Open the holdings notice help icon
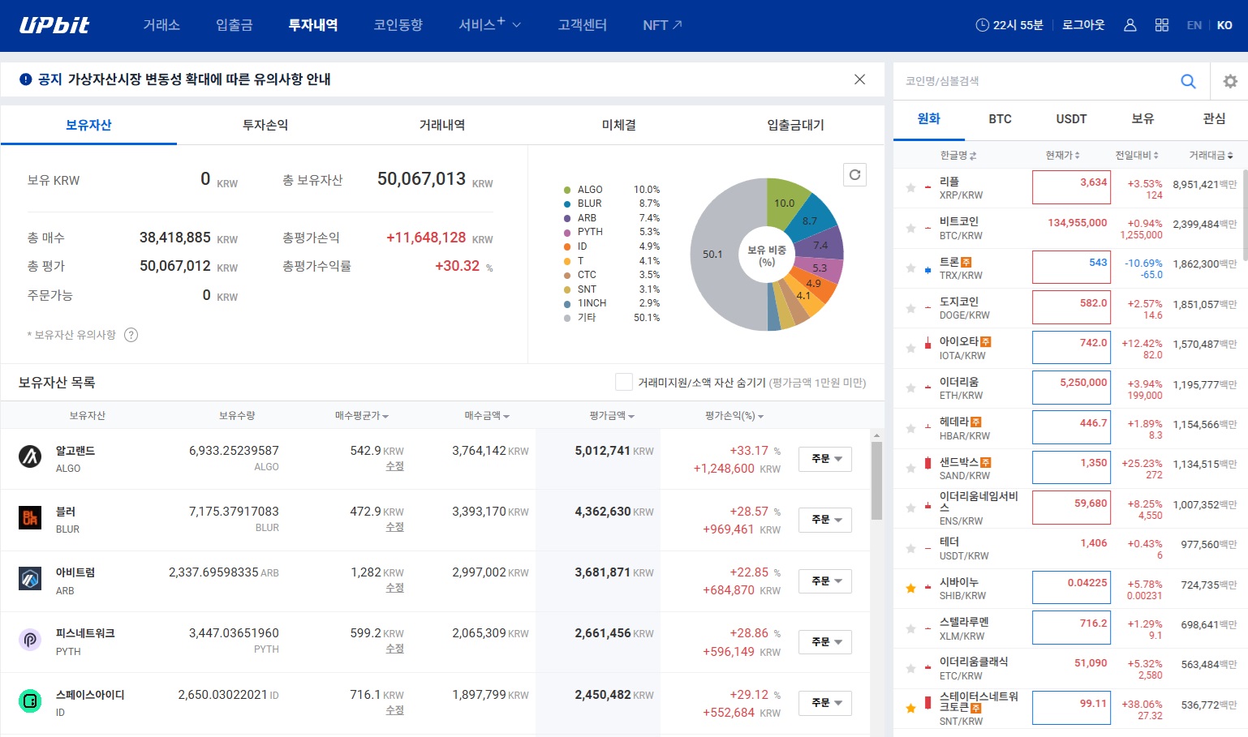Image resolution: width=1248 pixels, height=737 pixels. click(131, 335)
